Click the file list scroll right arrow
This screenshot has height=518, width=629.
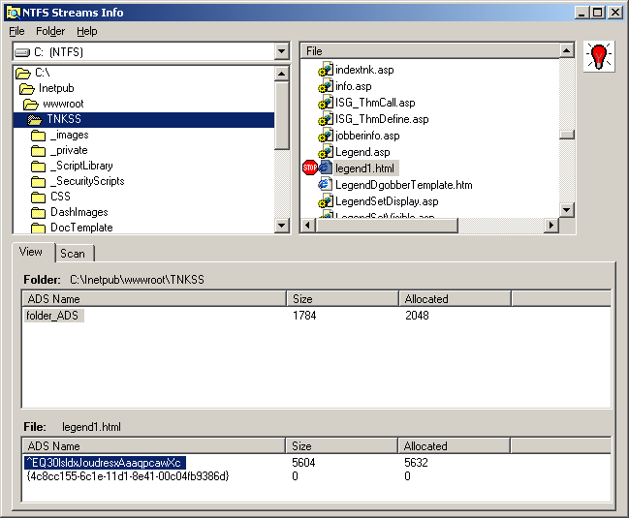coord(551,226)
